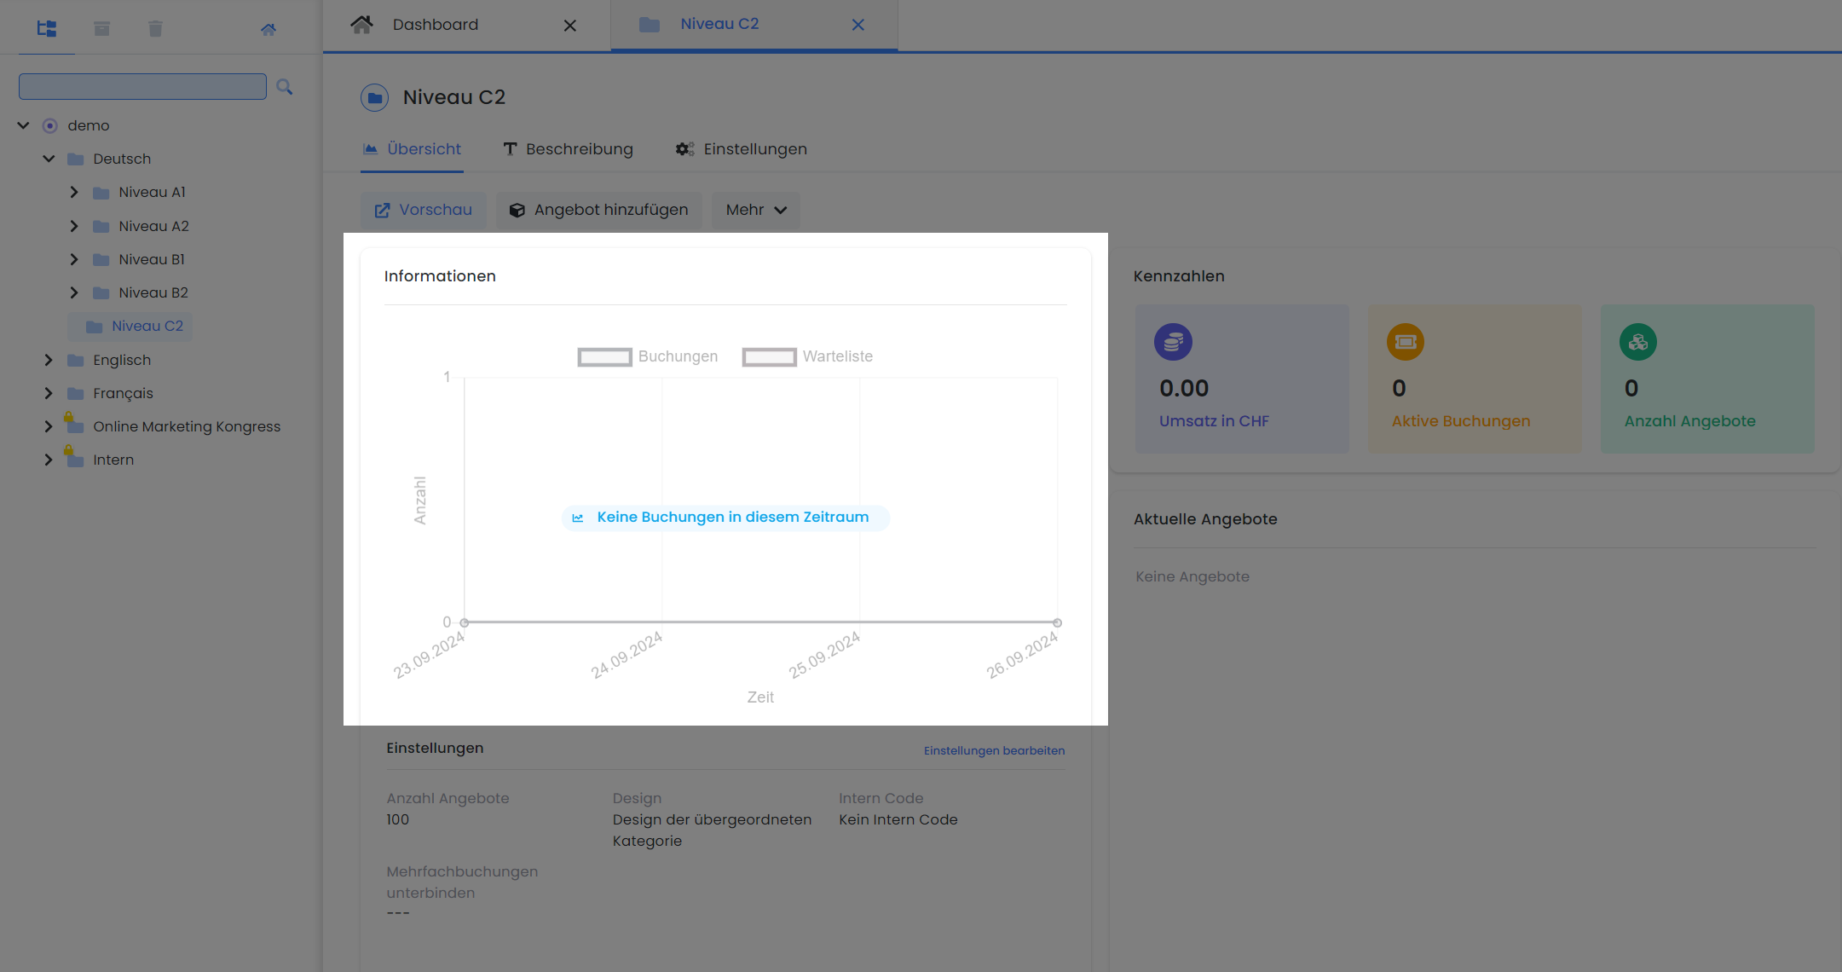1842x972 pixels.
Task: Click the 23.09.2024 axis label
Action: (x=429, y=655)
